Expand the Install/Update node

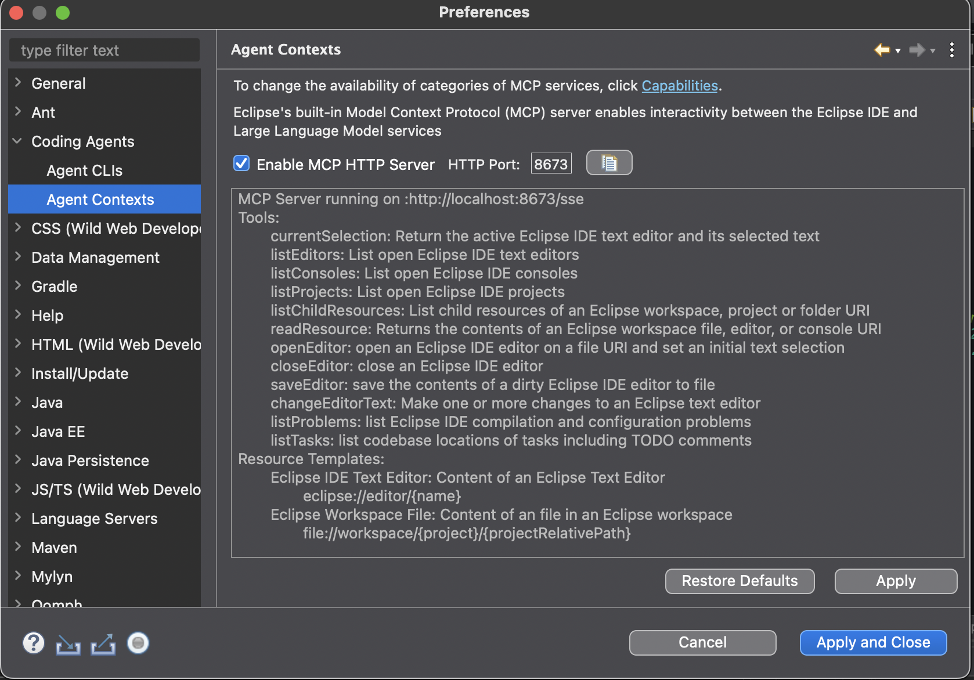18,372
